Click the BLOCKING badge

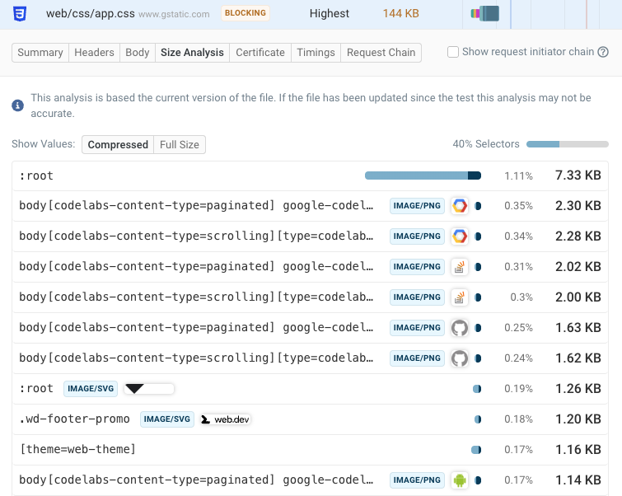coord(246,13)
